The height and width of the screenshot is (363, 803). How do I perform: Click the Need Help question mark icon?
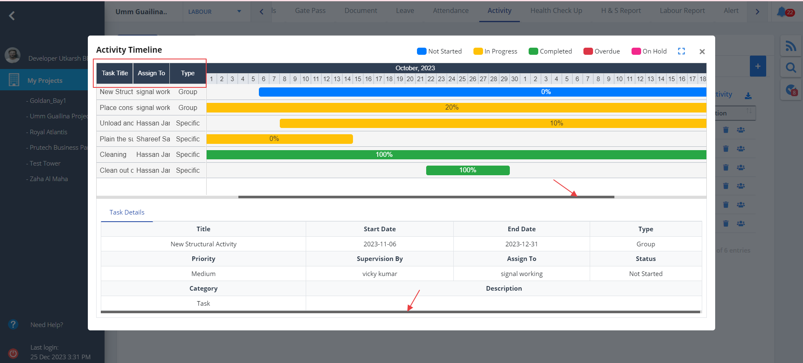(x=13, y=325)
